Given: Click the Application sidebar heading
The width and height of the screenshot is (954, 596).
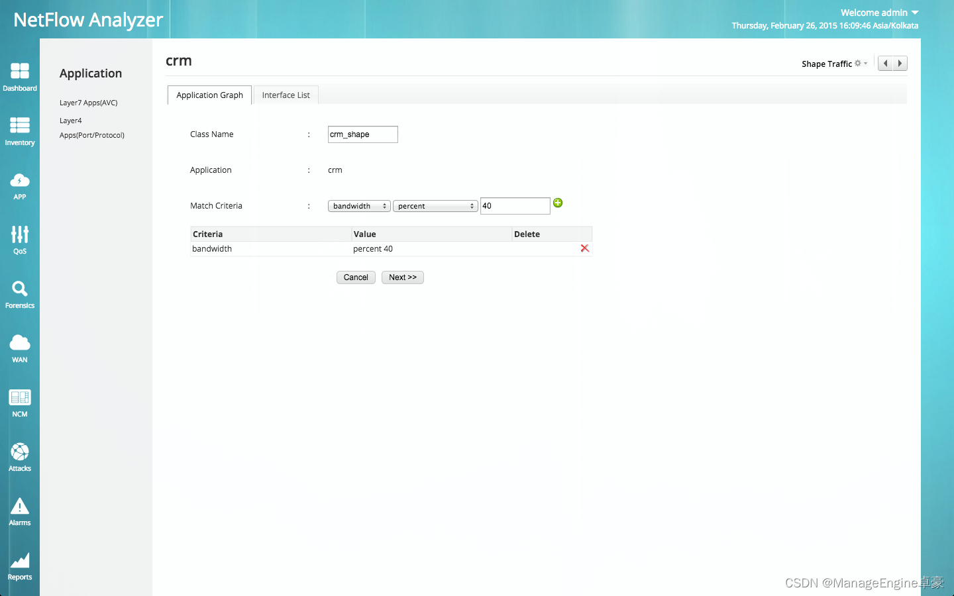Looking at the screenshot, I should (91, 74).
